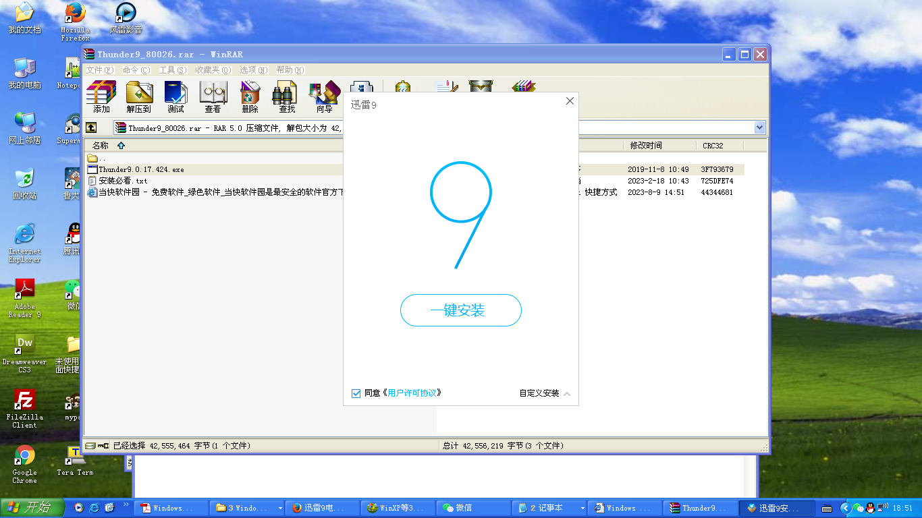Expand 自定义安装 custom install options

click(x=545, y=393)
